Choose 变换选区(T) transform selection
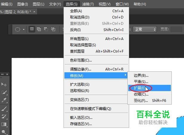The width and height of the screenshot is (184, 135). (96, 100)
